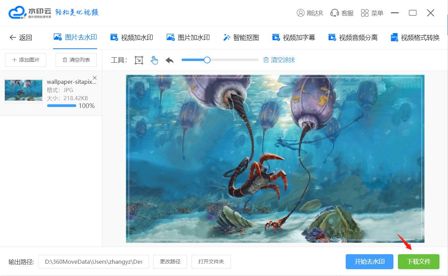Click the user avatar icon beside 刚达R
The image size is (448, 276).
[300, 13]
